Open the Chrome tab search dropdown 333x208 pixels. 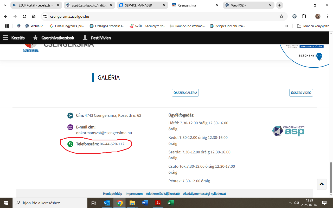tap(5, 5)
